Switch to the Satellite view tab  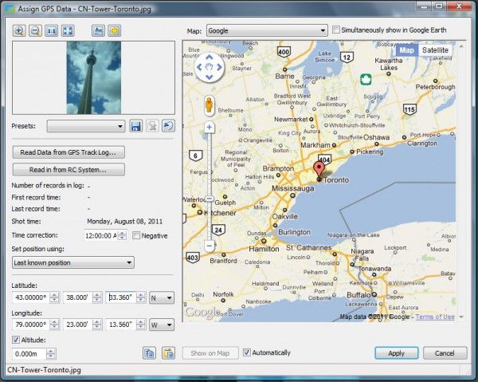tap(435, 50)
